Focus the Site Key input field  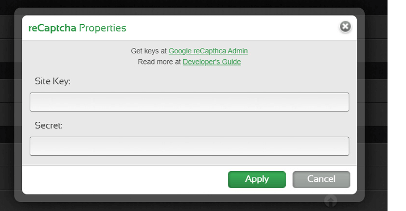click(189, 102)
